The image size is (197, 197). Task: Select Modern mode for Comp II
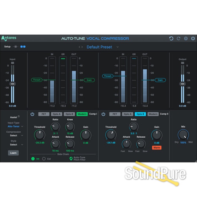[153, 114]
